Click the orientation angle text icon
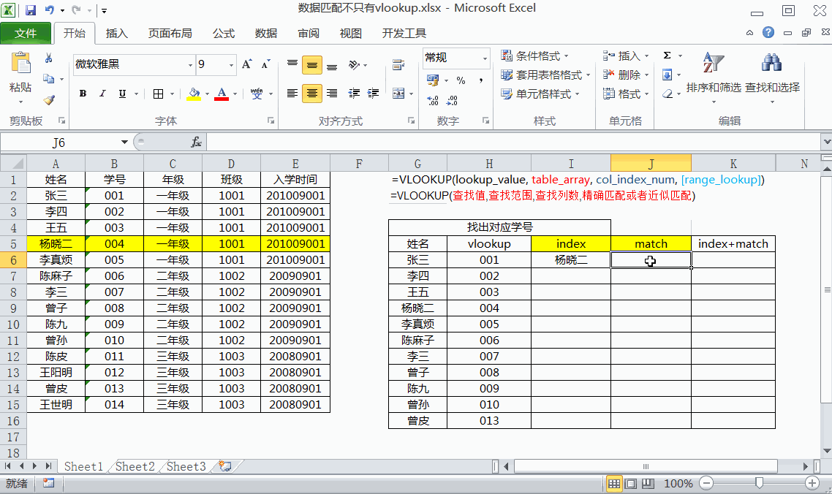This screenshot has width=832, height=494. [354, 65]
